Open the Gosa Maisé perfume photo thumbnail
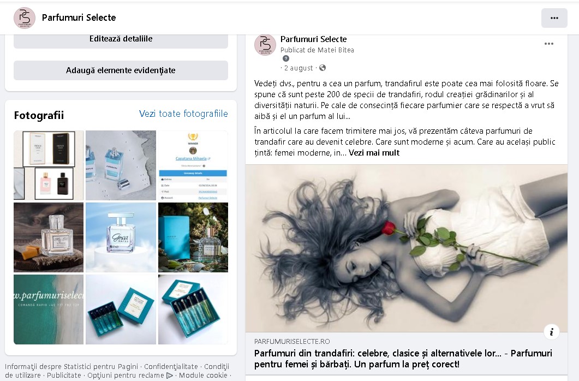The image size is (579, 381). coord(121,237)
